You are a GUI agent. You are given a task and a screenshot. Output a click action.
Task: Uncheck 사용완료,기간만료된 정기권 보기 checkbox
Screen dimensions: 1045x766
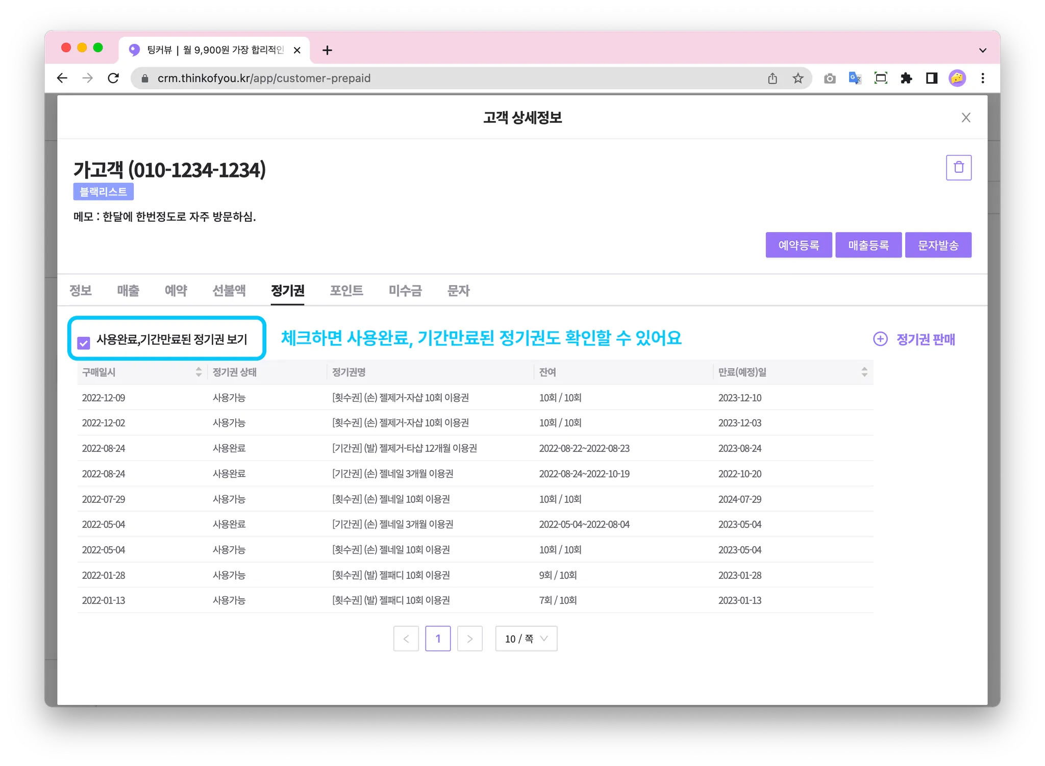(x=84, y=343)
